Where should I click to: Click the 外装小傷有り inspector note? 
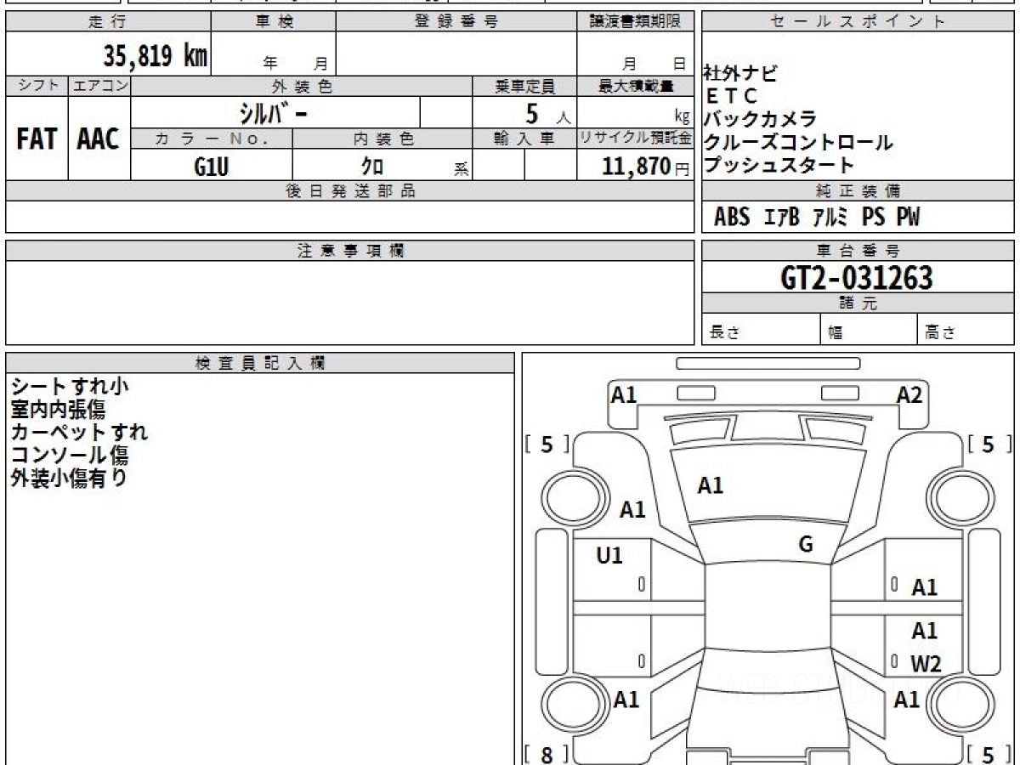pyautogui.click(x=70, y=478)
